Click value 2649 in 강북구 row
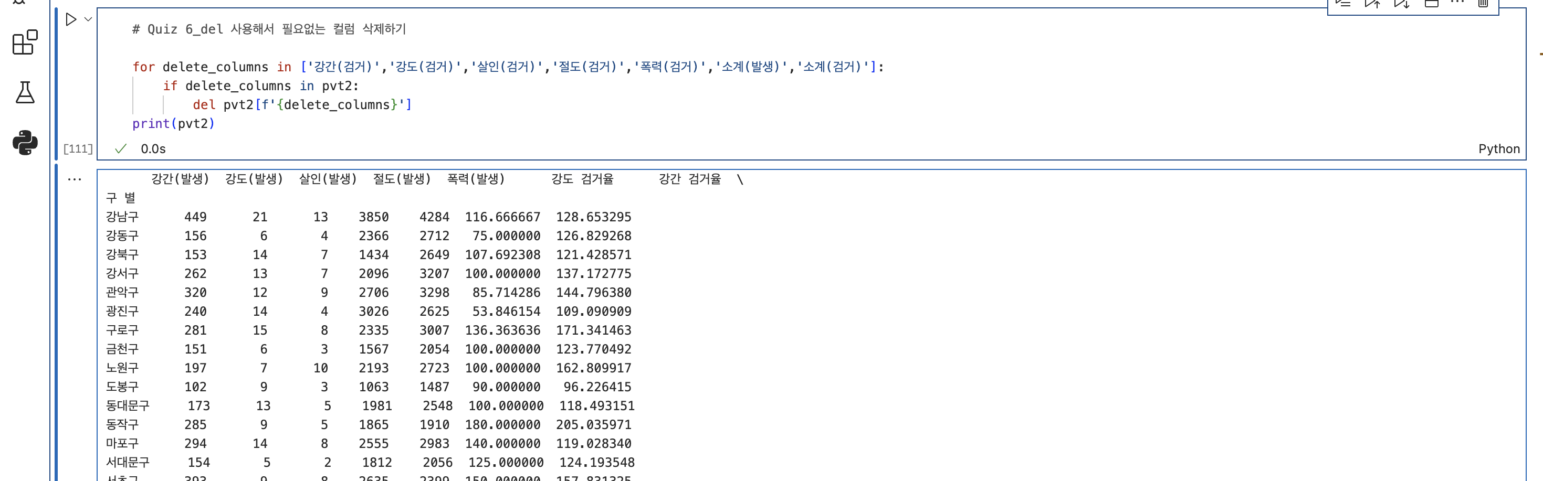Image resolution: width=1543 pixels, height=481 pixels. 434,255
